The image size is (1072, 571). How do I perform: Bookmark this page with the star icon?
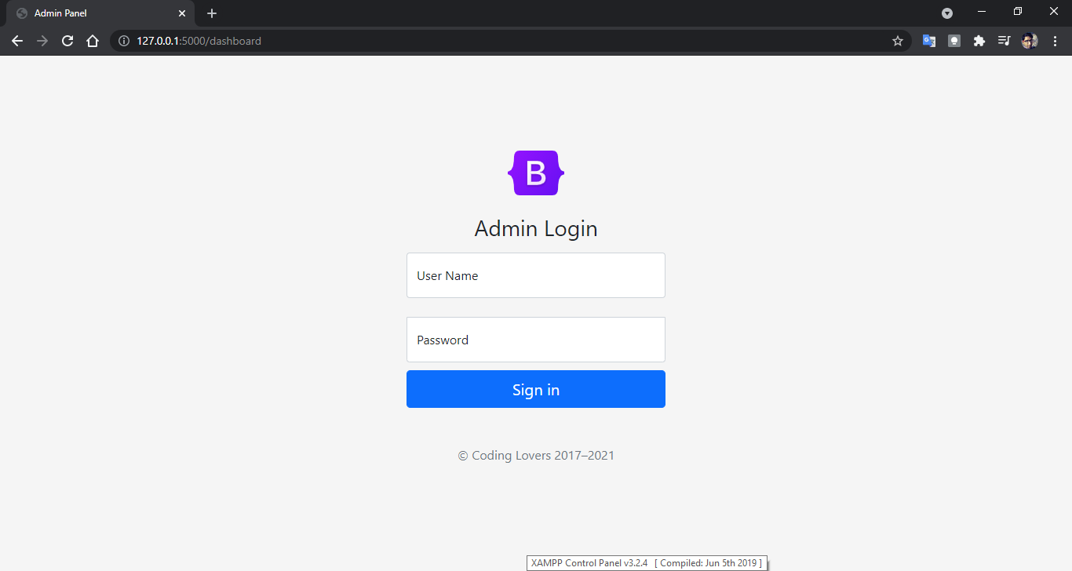point(897,41)
